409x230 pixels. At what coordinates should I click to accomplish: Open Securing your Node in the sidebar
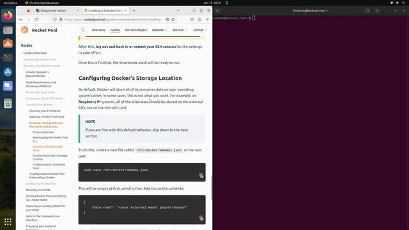[x=38, y=190]
